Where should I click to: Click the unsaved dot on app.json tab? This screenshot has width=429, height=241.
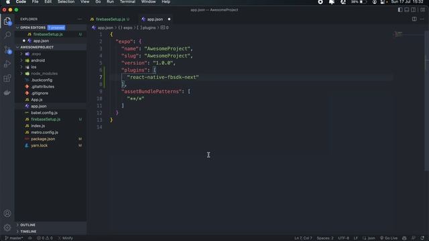coord(169,19)
